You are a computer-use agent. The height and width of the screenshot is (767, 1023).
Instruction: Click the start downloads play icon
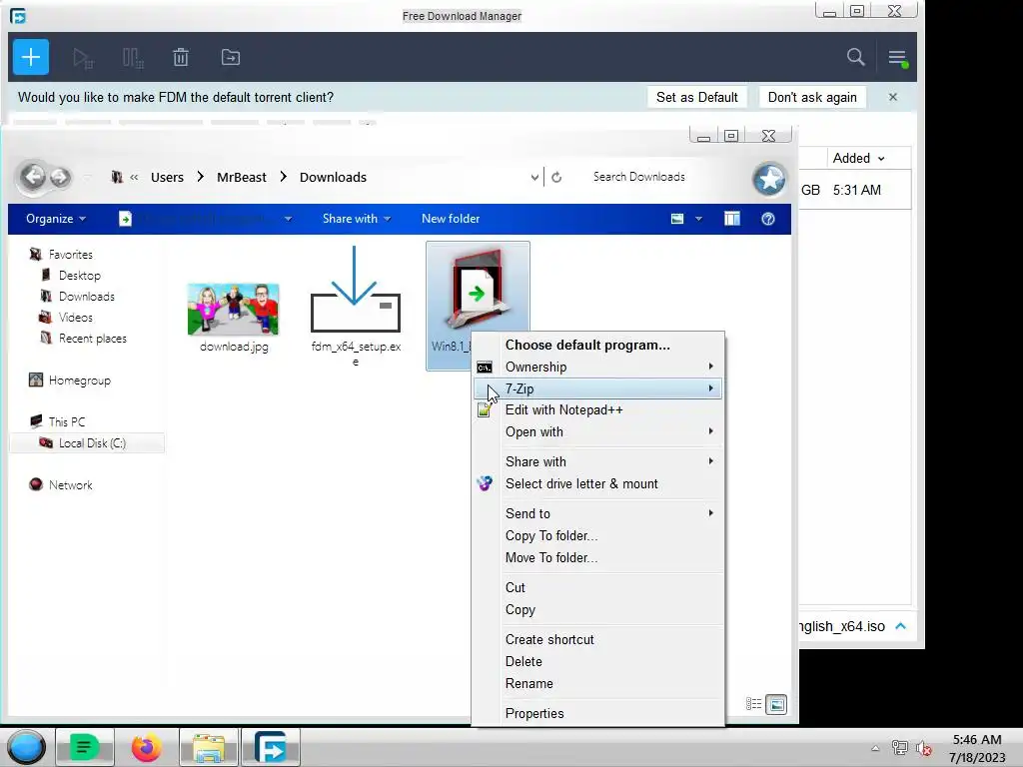click(83, 58)
